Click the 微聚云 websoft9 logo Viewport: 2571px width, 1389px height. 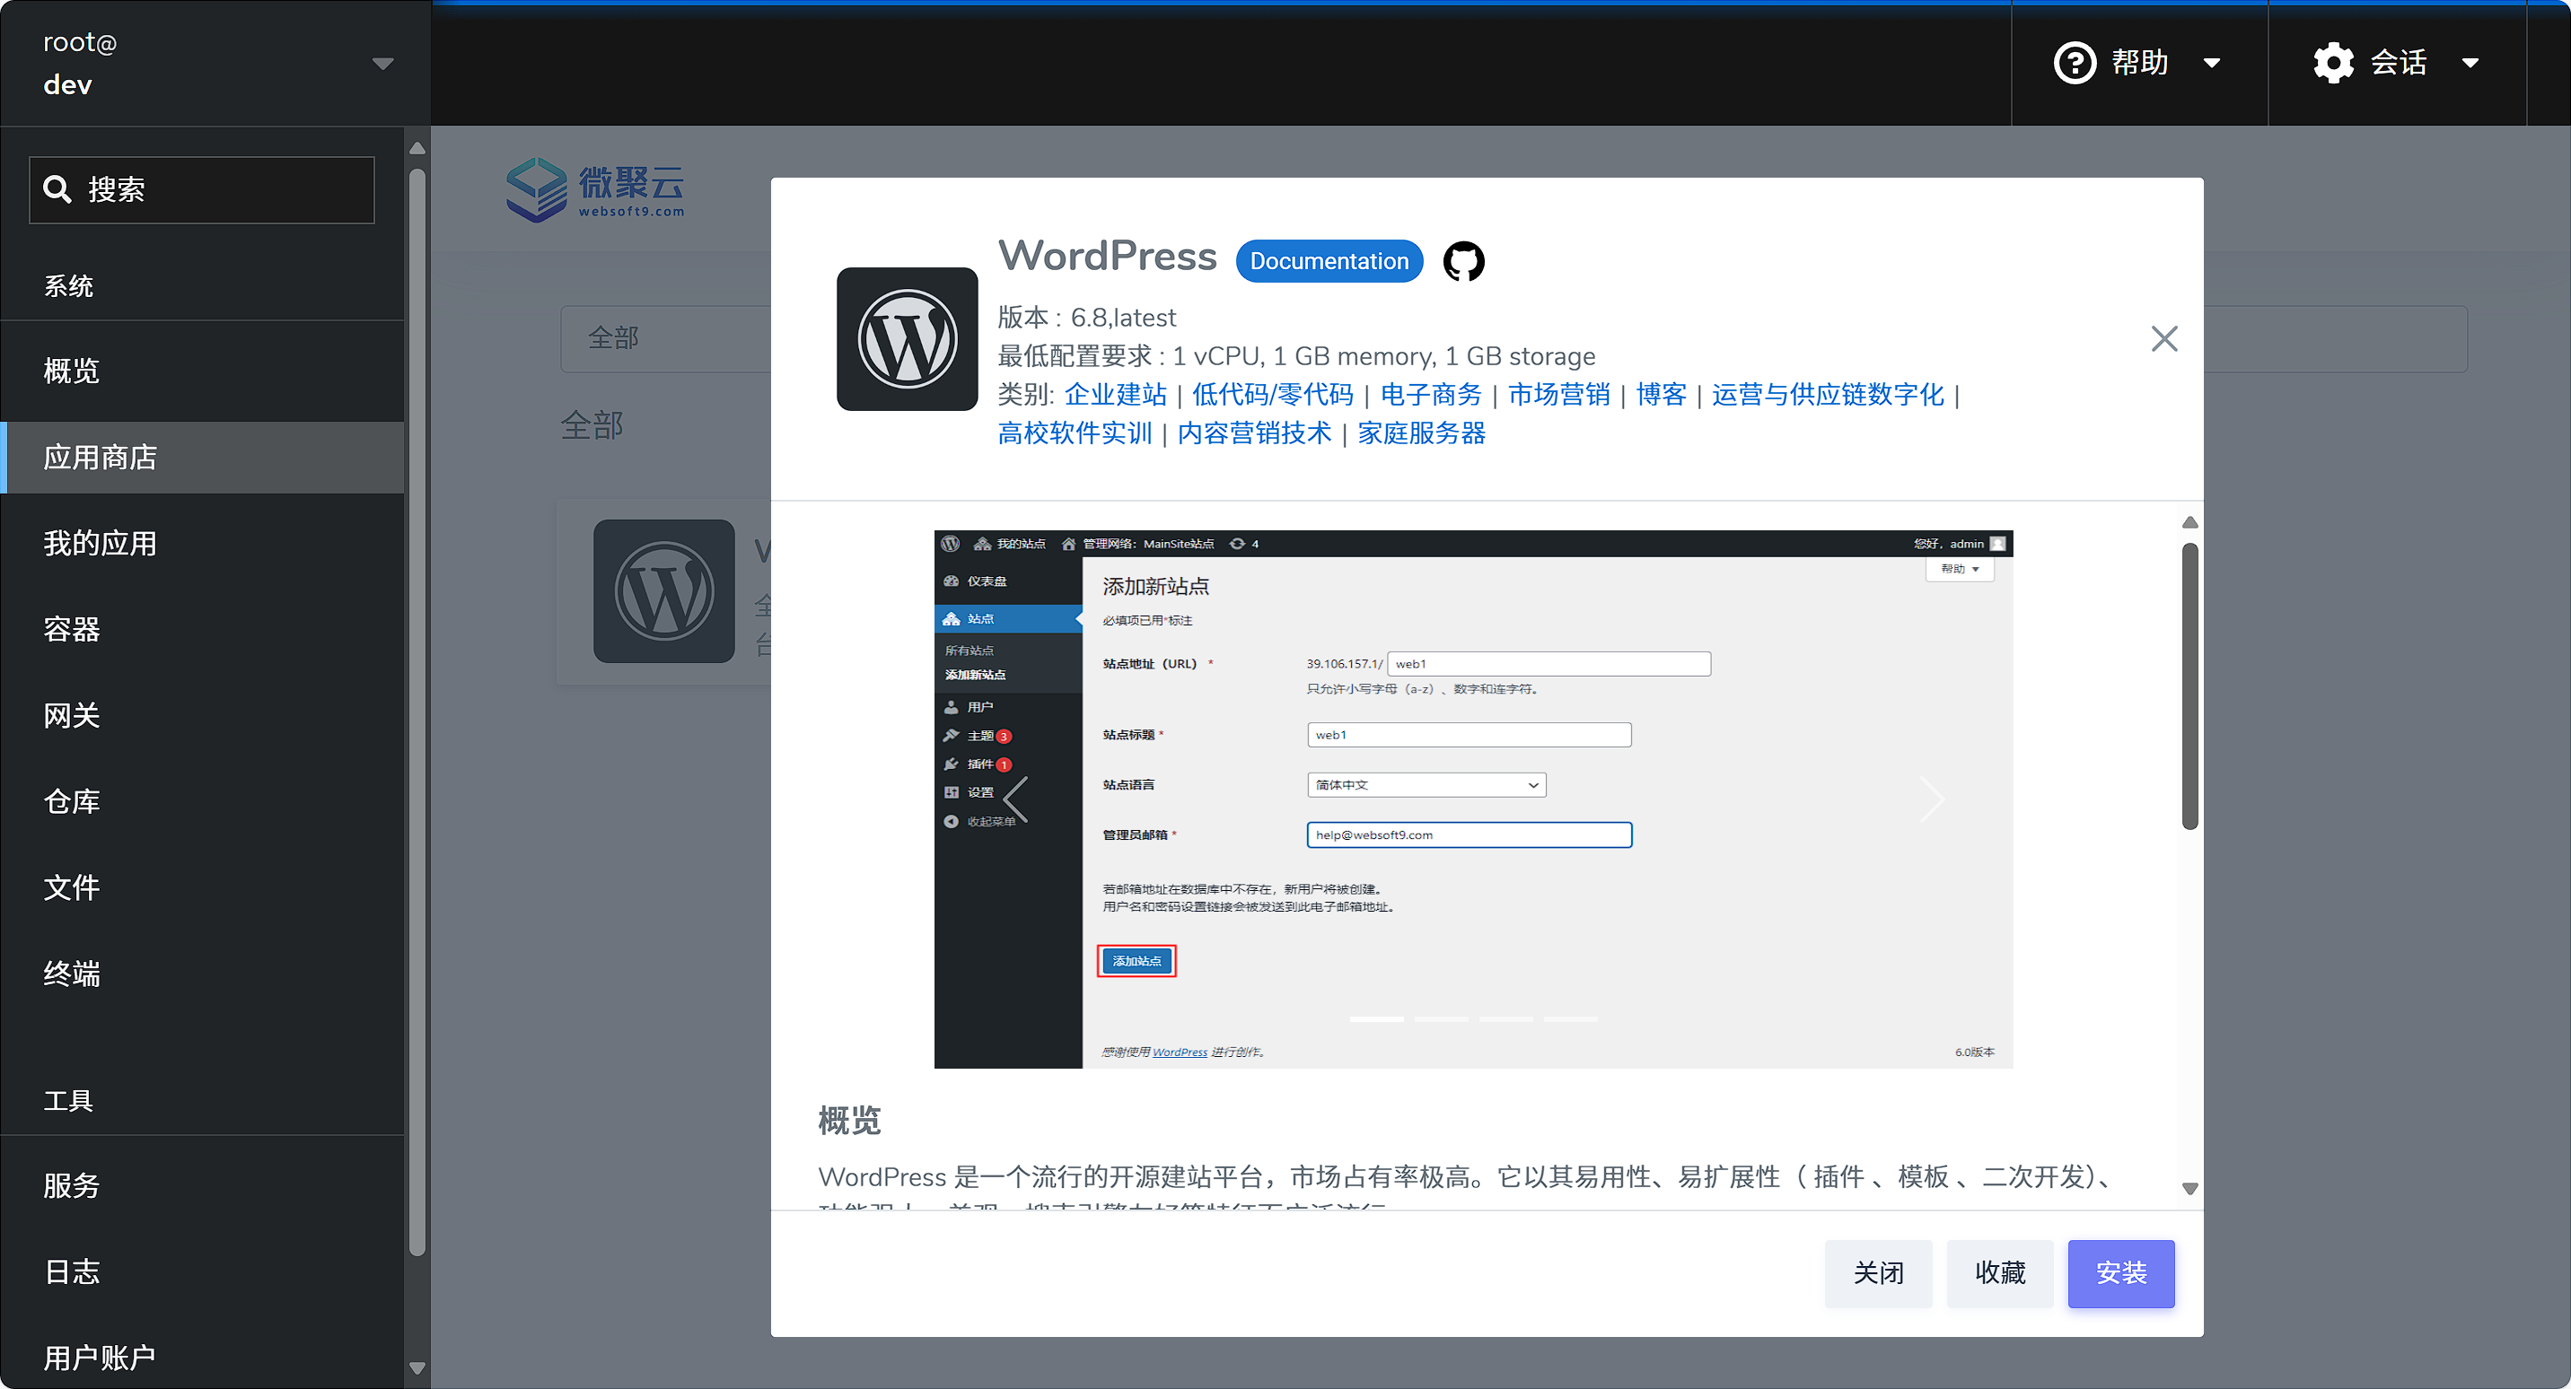594,188
